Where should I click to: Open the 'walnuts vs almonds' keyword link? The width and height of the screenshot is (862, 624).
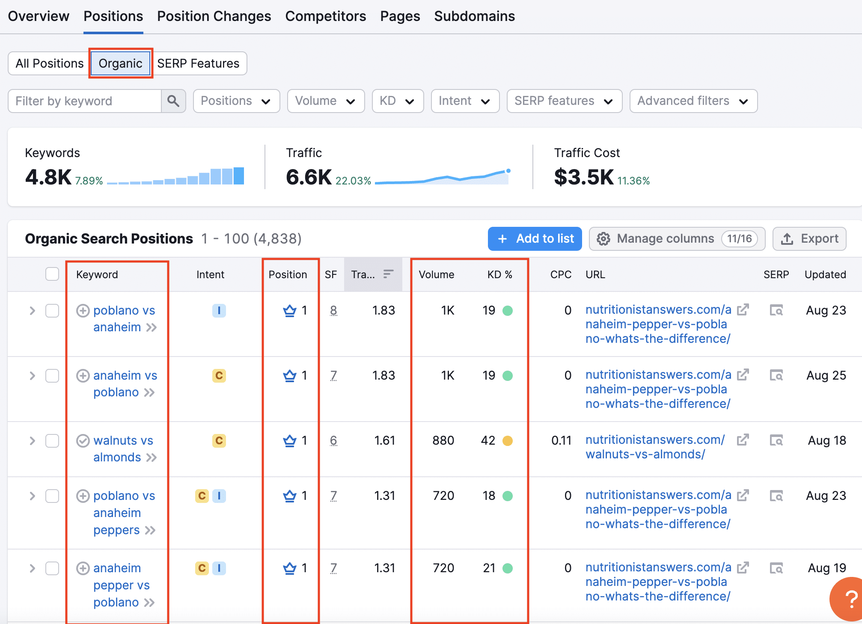click(x=123, y=449)
